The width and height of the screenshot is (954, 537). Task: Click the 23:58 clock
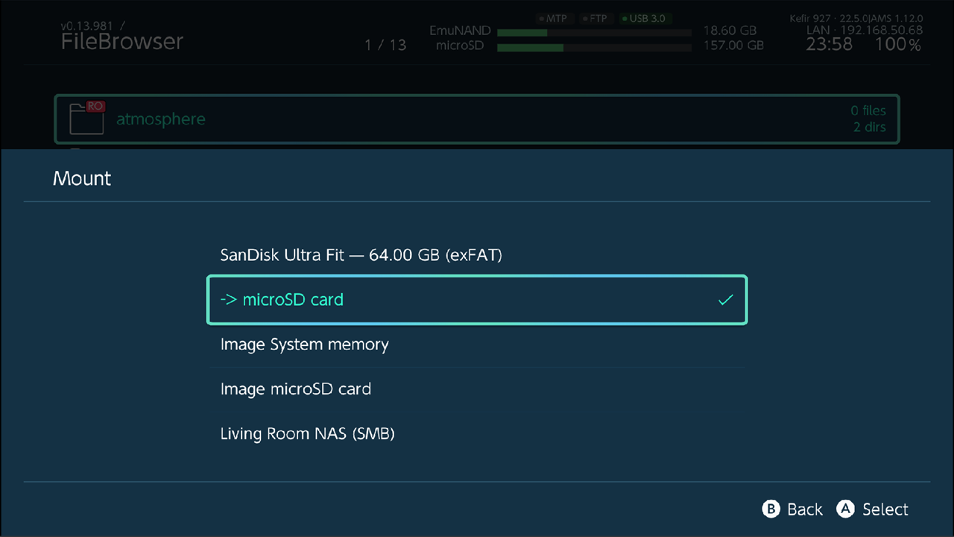click(829, 44)
